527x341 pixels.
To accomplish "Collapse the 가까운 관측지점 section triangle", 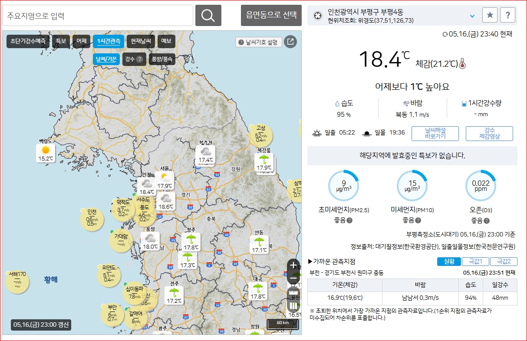I will 310,261.
